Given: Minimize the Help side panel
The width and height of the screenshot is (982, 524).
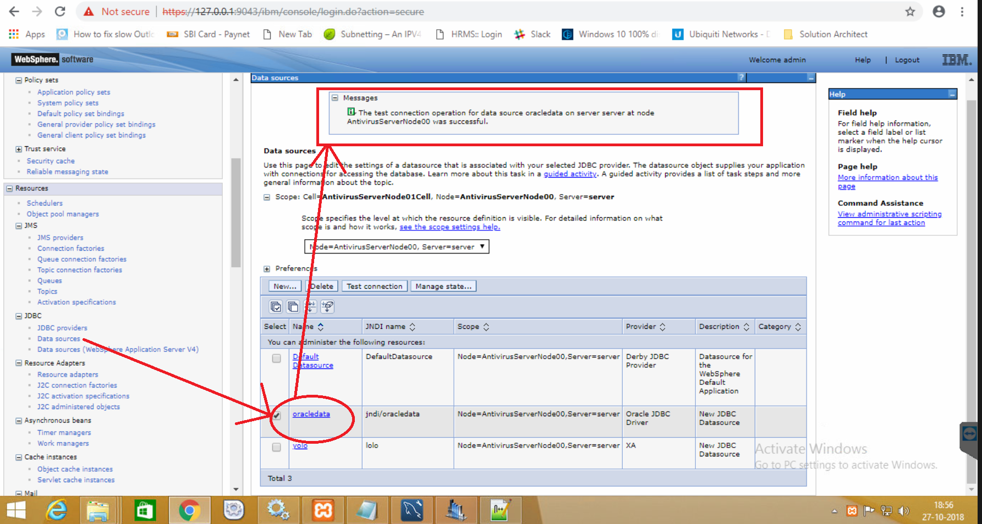Looking at the screenshot, I should 952,95.
